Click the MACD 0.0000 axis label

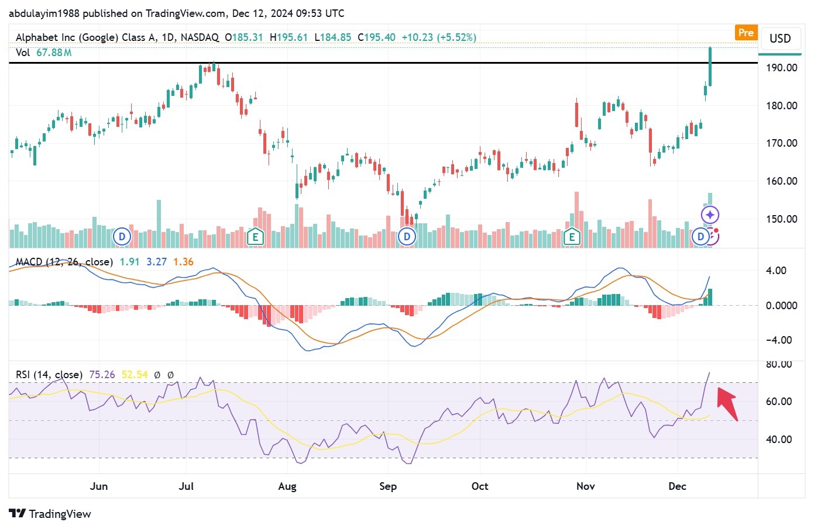click(x=782, y=305)
